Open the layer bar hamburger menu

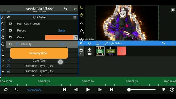(x=98, y=43)
